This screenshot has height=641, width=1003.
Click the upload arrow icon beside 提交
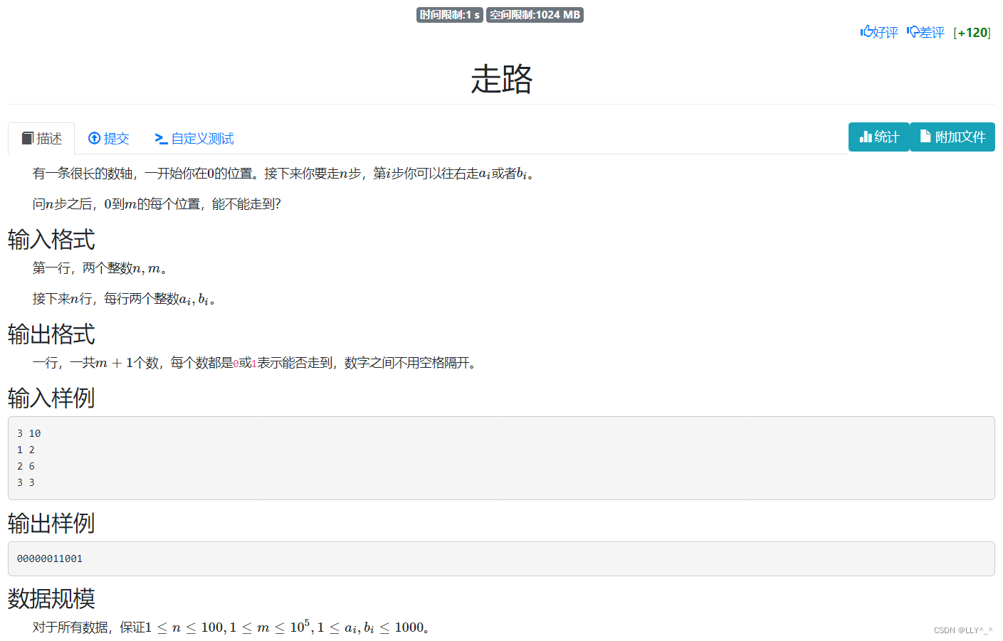tap(94, 138)
